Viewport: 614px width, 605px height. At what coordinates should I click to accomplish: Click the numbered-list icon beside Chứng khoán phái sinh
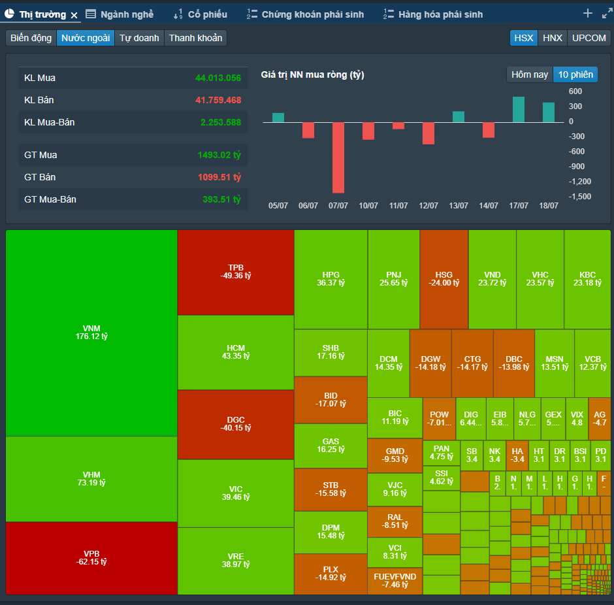pyautogui.click(x=251, y=14)
